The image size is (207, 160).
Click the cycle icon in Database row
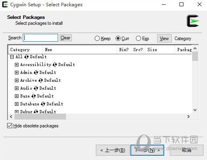point(43,104)
